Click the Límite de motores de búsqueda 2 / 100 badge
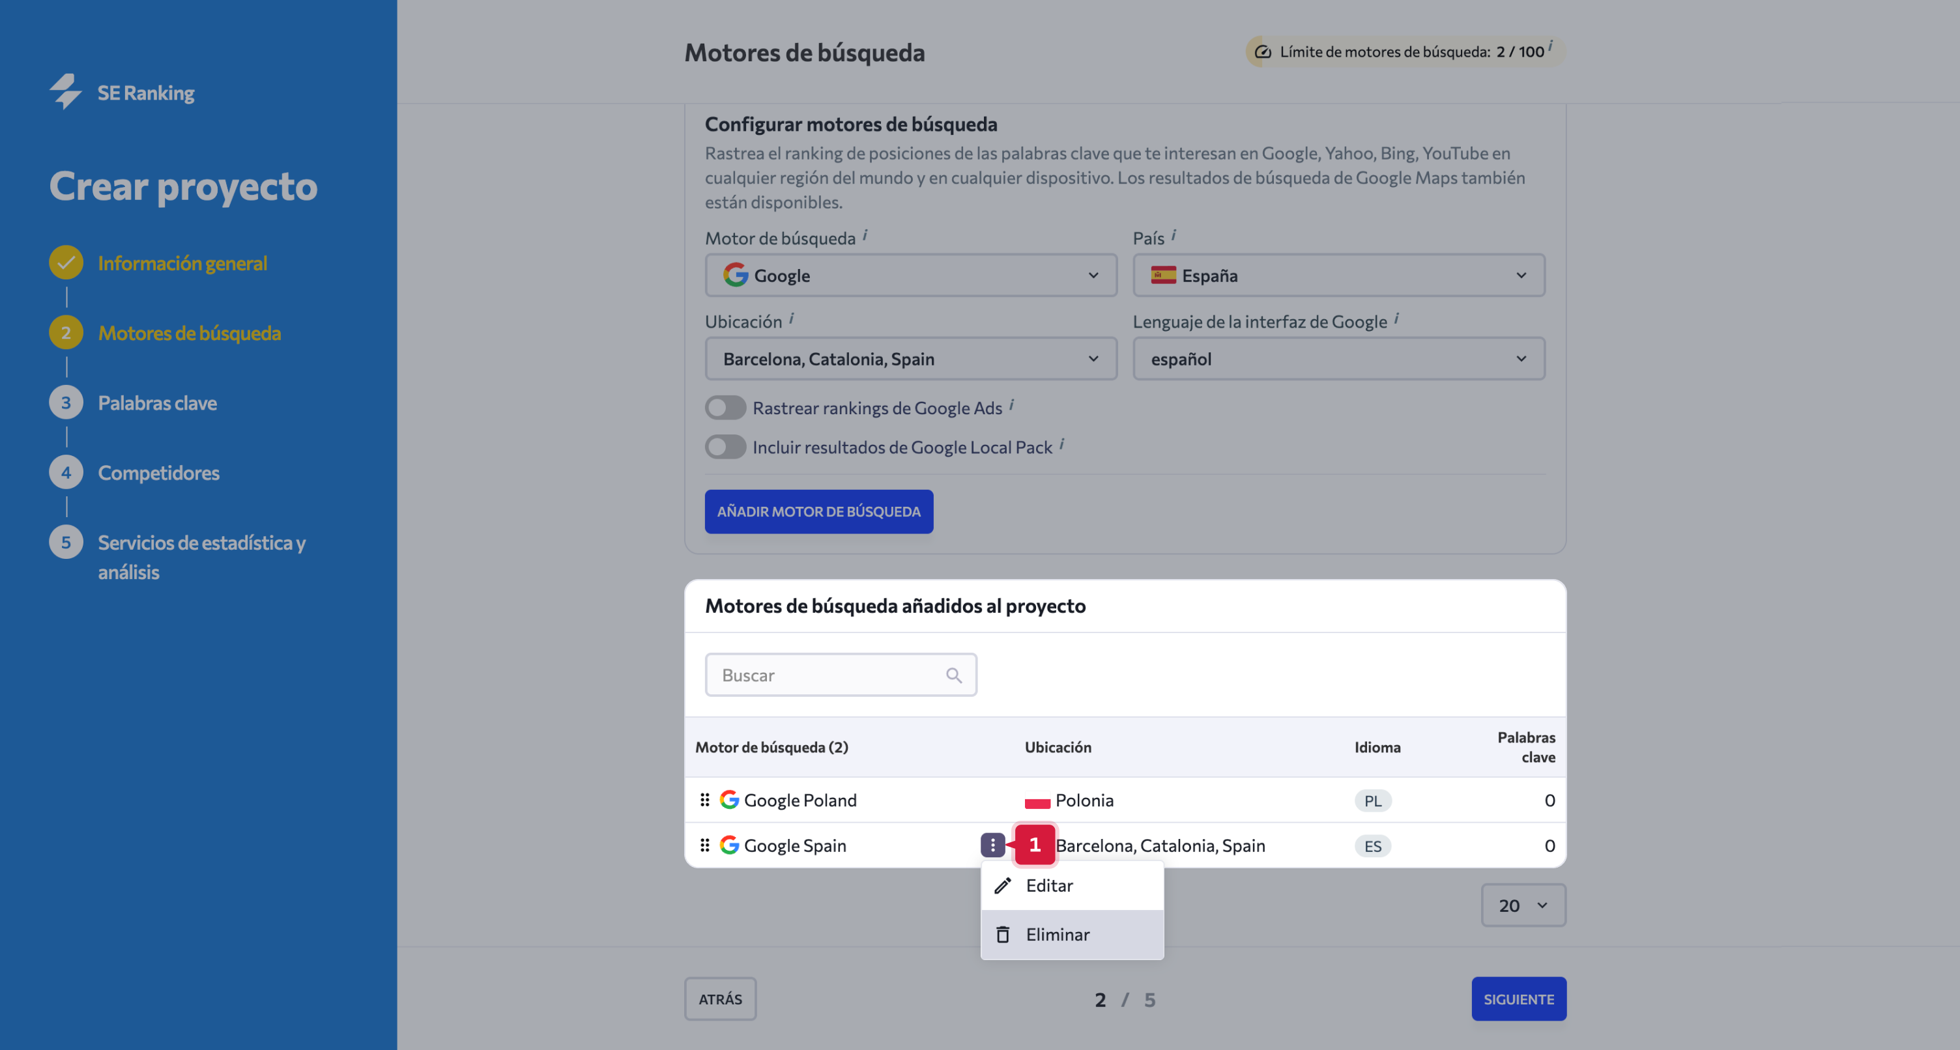The width and height of the screenshot is (1960, 1050). pos(1405,51)
